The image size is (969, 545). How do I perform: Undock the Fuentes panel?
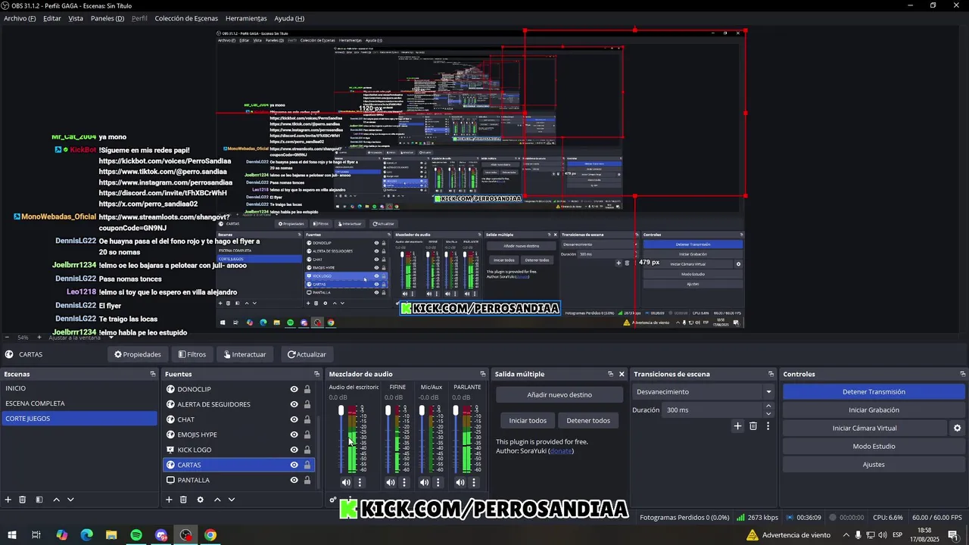point(316,374)
